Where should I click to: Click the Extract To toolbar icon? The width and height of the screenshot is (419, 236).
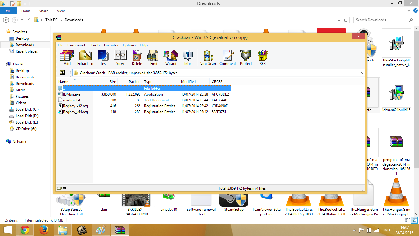(85, 57)
